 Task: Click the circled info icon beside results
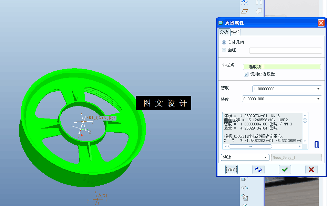305,120
